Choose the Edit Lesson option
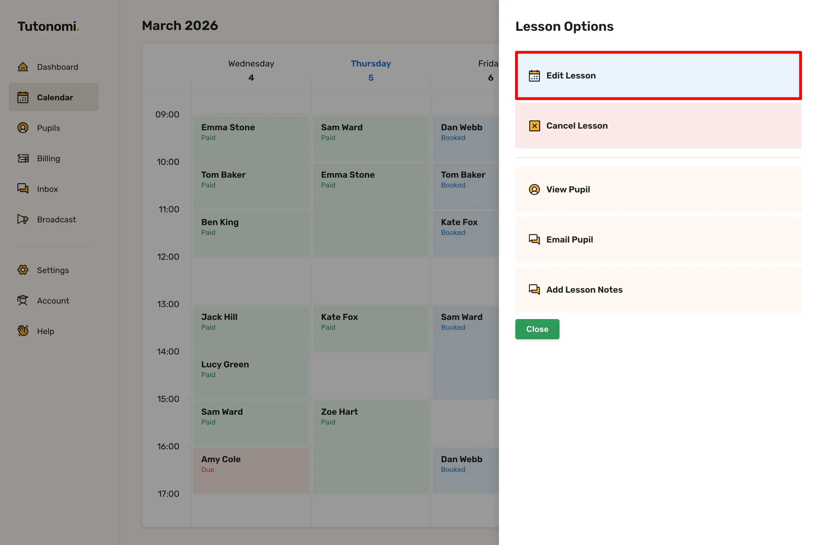The image size is (818, 545). pos(658,75)
